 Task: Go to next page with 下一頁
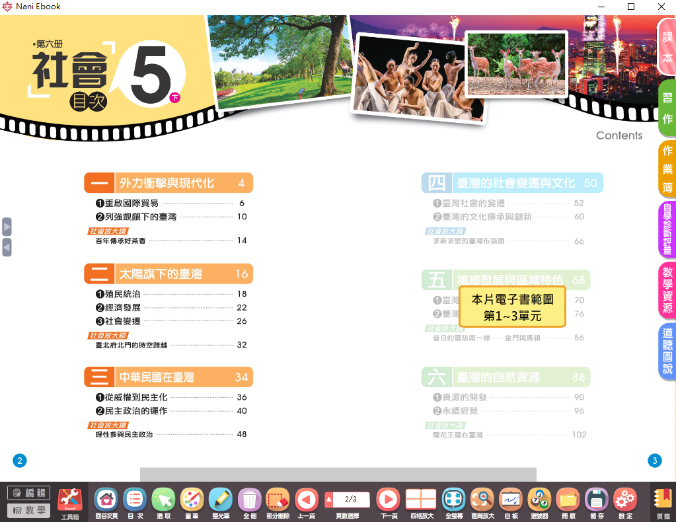pyautogui.click(x=389, y=500)
